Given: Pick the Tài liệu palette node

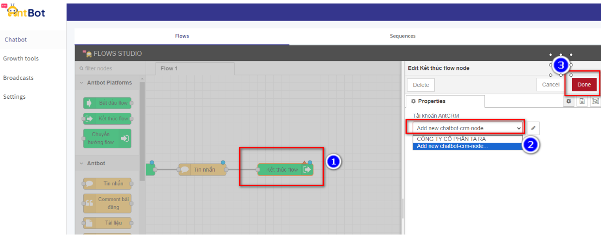Looking at the screenshot, I should (107, 223).
